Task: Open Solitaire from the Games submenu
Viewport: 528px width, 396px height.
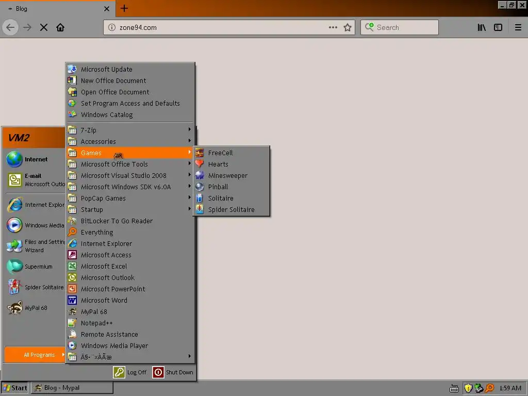Action: 232,199
